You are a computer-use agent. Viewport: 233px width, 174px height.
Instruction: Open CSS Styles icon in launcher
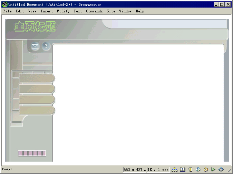pos(198,170)
